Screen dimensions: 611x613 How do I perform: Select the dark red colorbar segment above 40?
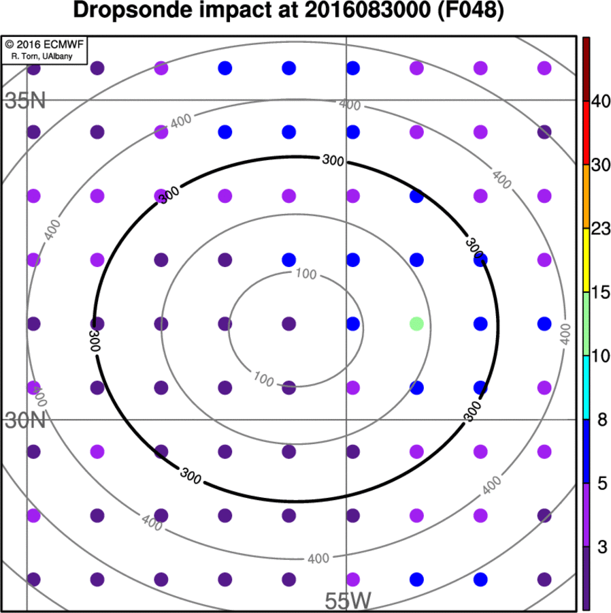(x=586, y=69)
